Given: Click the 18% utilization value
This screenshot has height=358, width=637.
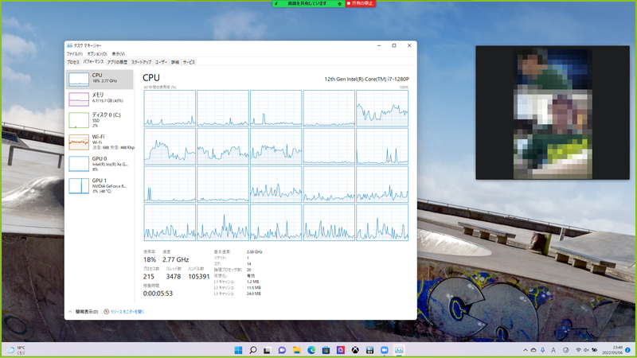Looking at the screenshot, I should coord(150,259).
